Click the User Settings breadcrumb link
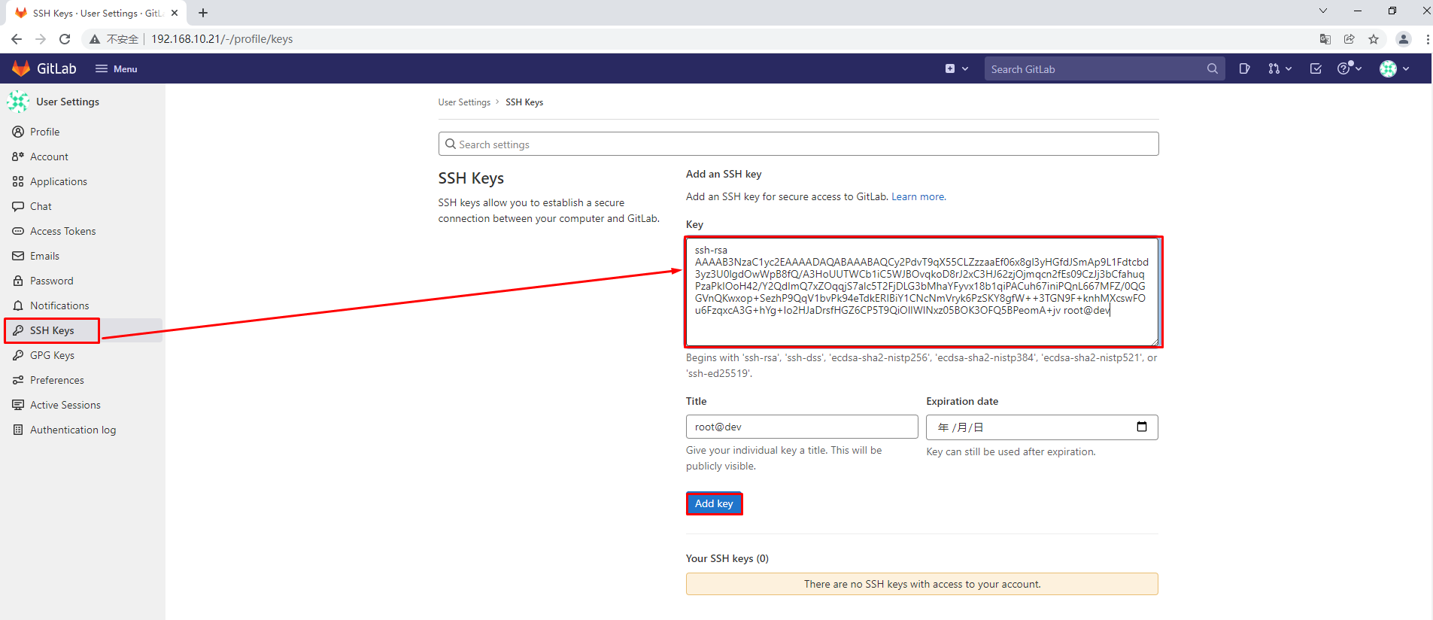Viewport: 1433px width, 620px height. coord(464,102)
